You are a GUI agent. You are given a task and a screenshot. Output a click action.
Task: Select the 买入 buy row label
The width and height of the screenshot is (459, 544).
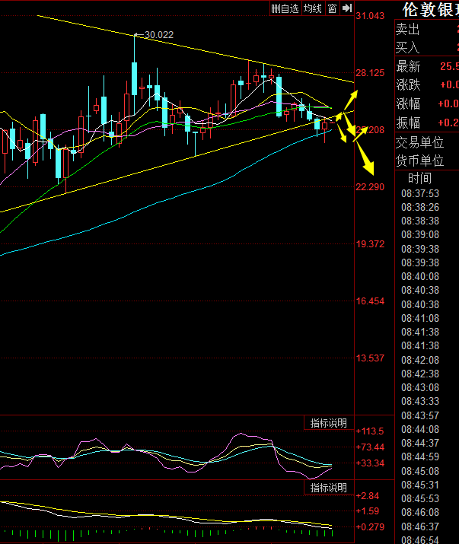pos(407,47)
